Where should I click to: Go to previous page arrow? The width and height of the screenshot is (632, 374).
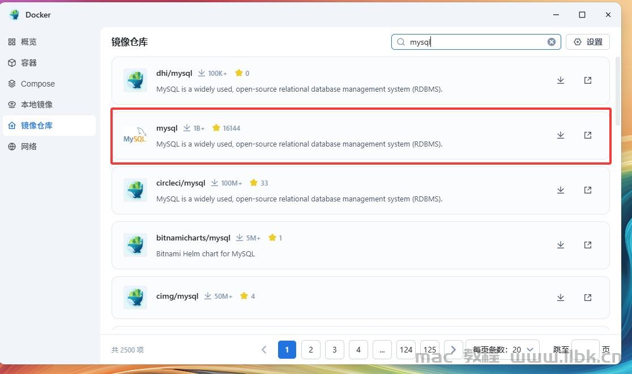click(x=264, y=350)
